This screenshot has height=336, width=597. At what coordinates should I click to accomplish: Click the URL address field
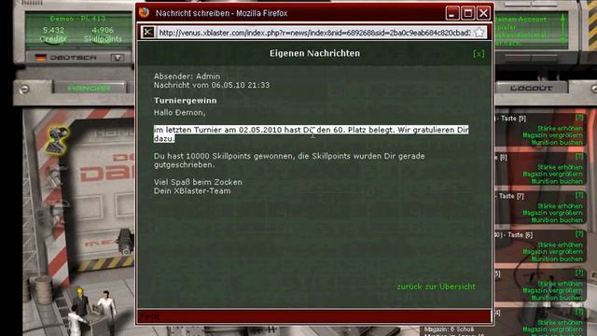(x=314, y=33)
